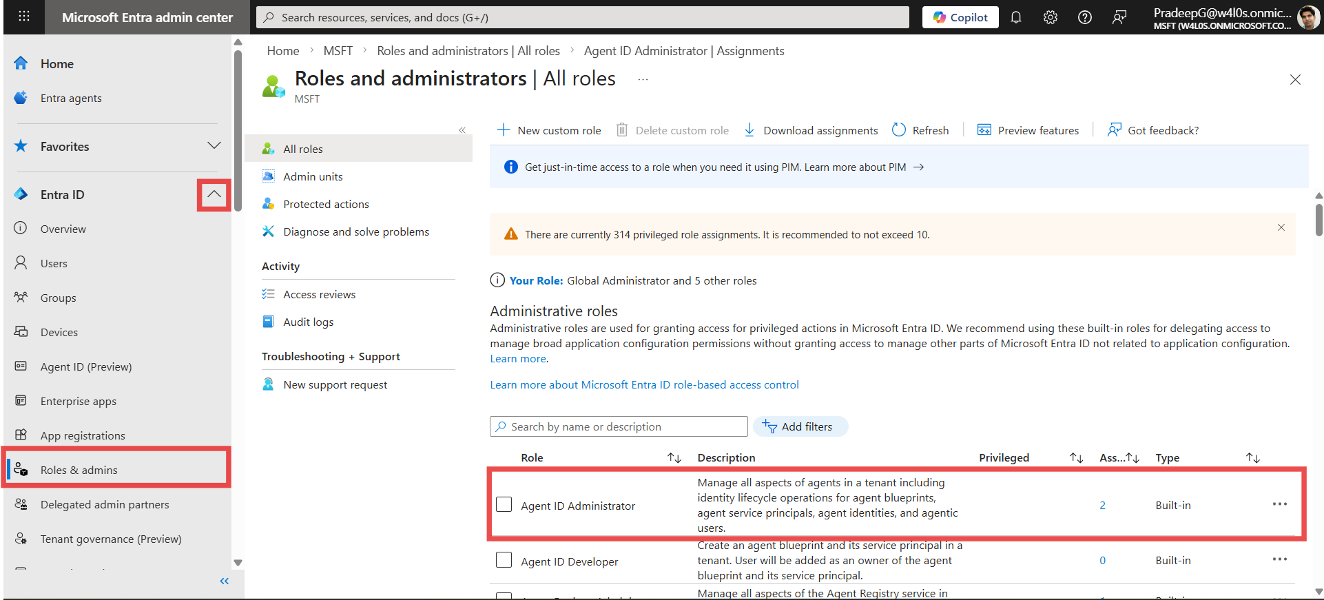Click Add filters button
Image resolution: width=1324 pixels, height=600 pixels.
pyautogui.click(x=800, y=426)
